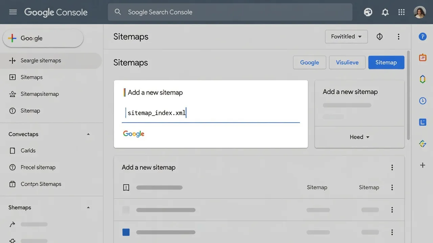Open the three-dot menu in header row
This screenshot has height=243, width=433.
[x=392, y=187]
